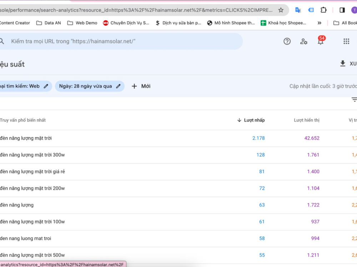
Task: Select query đèn năng lượng mặt trời 100w
Action: pyautogui.click(x=32, y=221)
